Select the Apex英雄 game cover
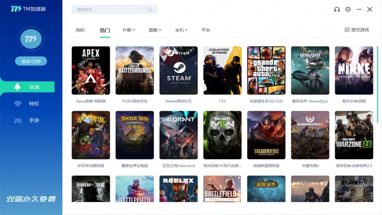The width and height of the screenshot is (382, 215). 91,70
